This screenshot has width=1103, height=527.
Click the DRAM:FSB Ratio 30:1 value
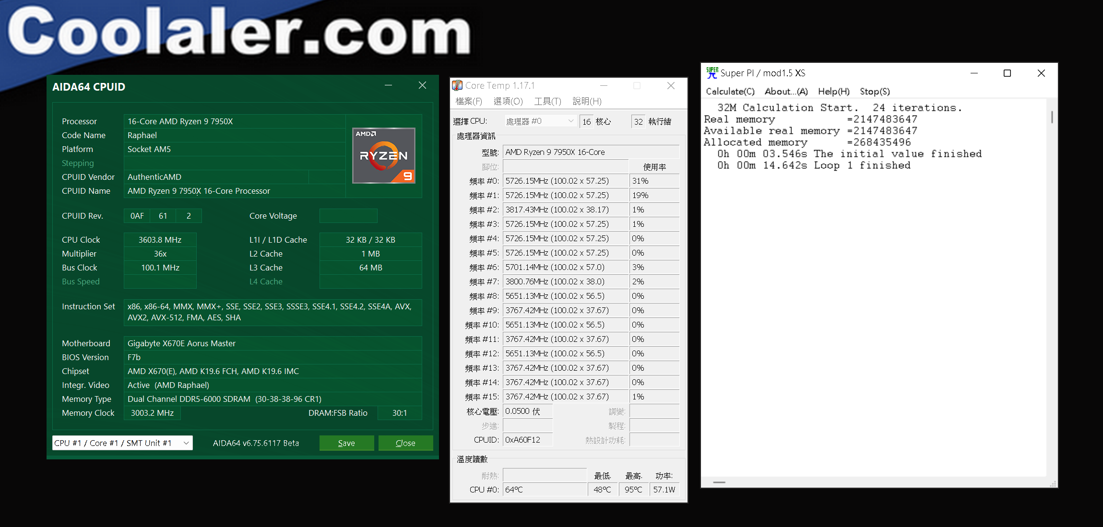pyautogui.click(x=400, y=413)
